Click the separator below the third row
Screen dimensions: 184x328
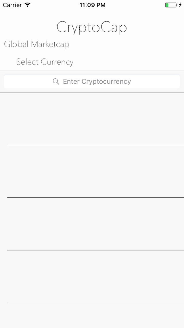[95, 250]
